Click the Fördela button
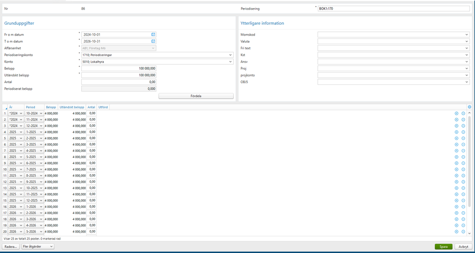The width and height of the screenshot is (475, 253). 196,96
